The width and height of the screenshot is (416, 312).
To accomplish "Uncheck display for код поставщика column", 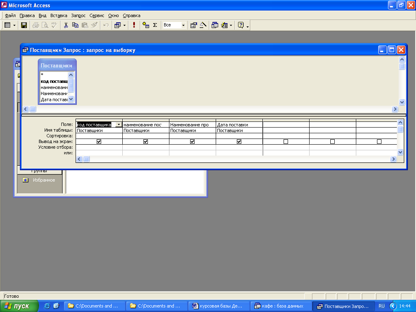I will click(99, 141).
